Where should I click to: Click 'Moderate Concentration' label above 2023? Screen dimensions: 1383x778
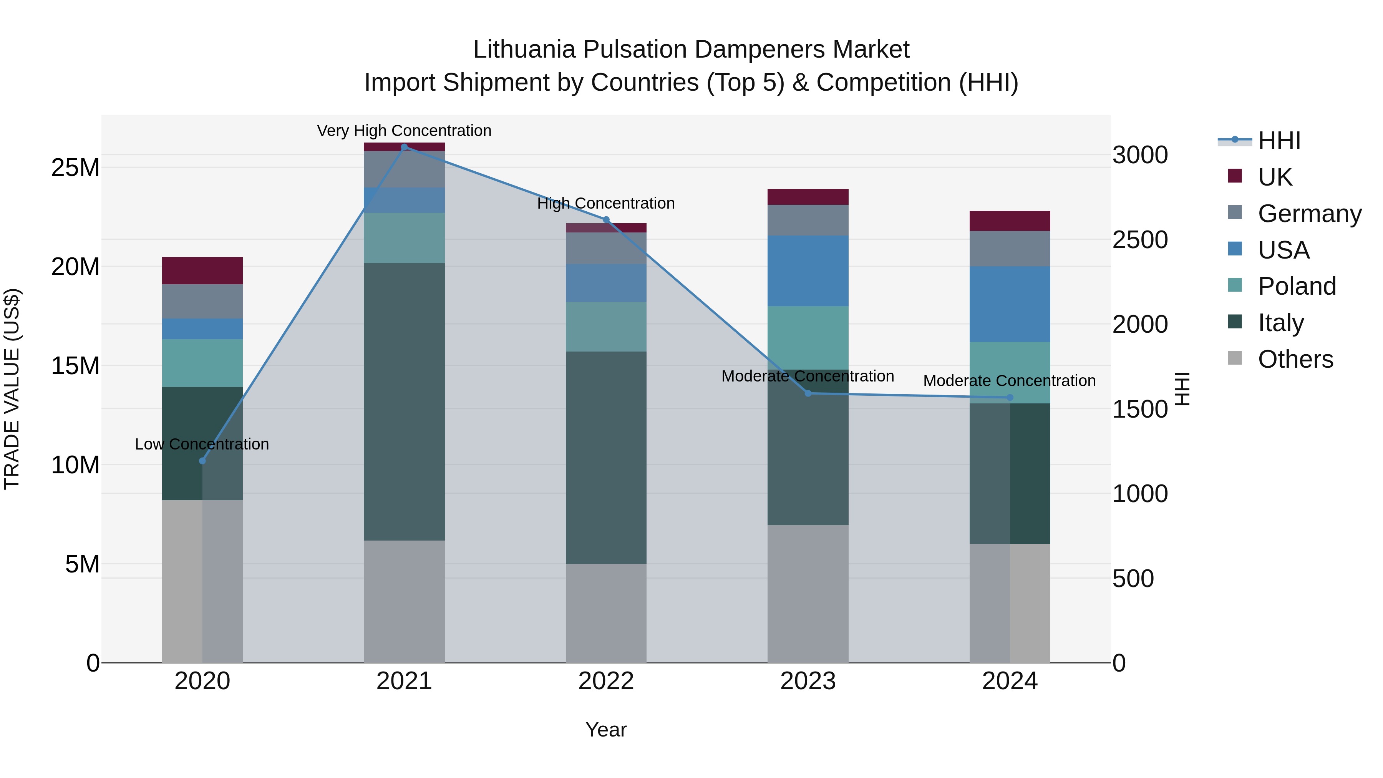(x=808, y=376)
